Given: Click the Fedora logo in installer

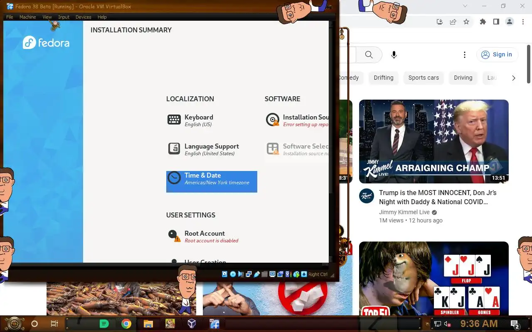Looking at the screenshot, I should tap(46, 43).
